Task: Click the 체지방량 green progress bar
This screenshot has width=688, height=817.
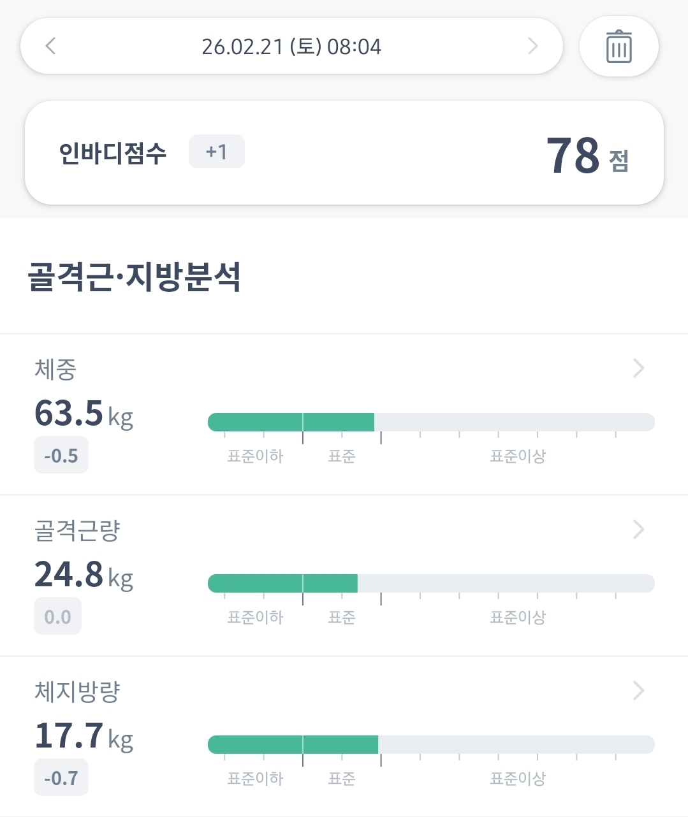Action: [293, 744]
